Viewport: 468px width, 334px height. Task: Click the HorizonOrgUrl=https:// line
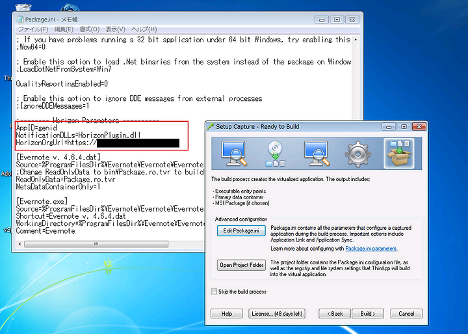57,143
